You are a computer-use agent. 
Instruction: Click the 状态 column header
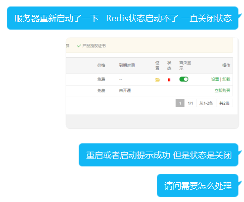pyautogui.click(x=169, y=65)
